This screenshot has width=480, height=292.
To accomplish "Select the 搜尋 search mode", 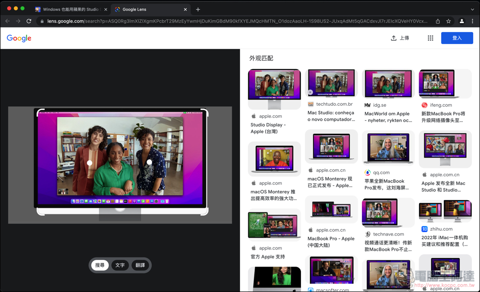I will point(100,265).
